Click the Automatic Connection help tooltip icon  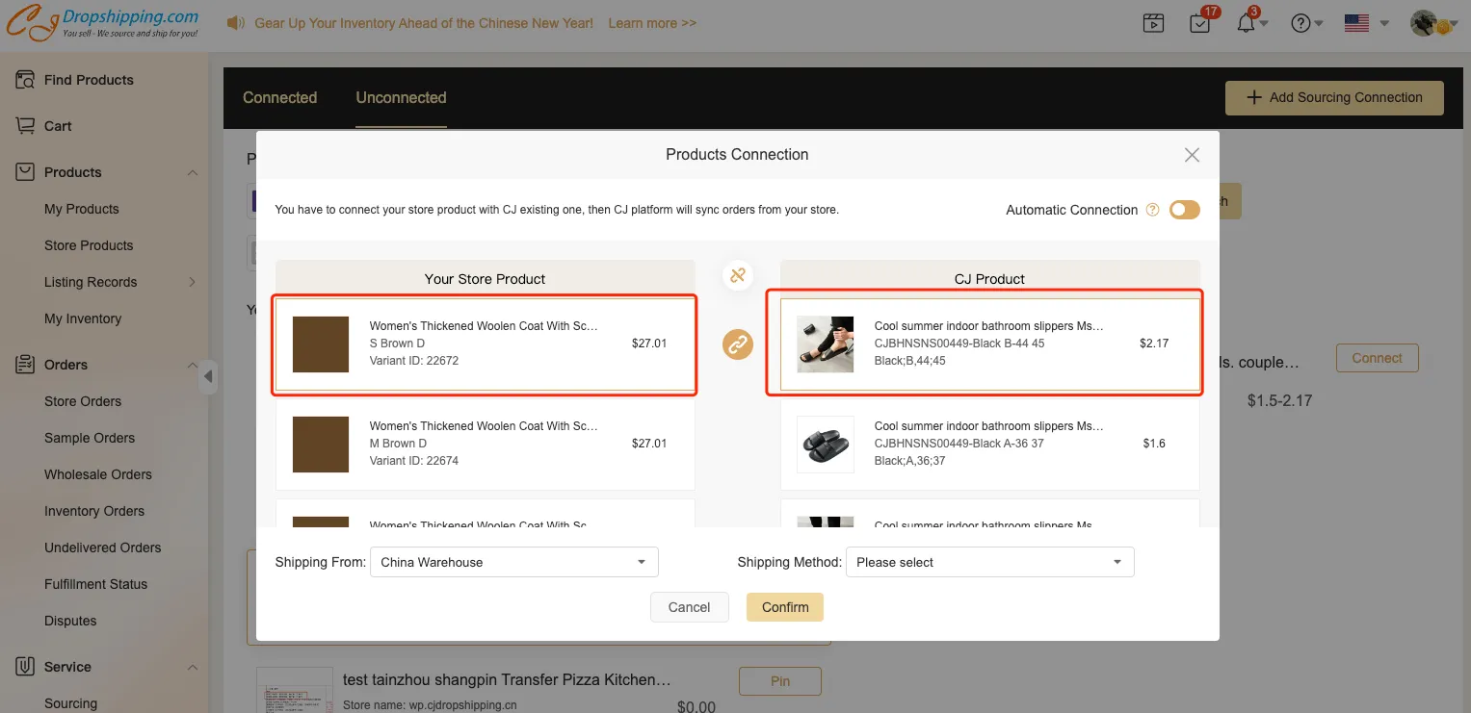(x=1152, y=210)
